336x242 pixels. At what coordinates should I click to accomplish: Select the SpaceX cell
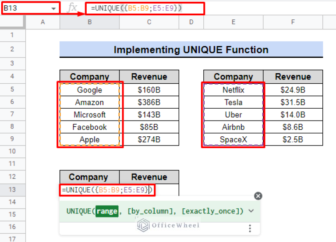[x=233, y=139]
